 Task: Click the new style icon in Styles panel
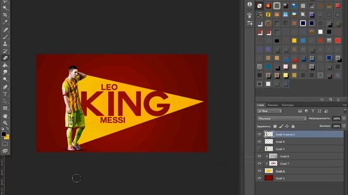pyautogui.click(x=330, y=100)
